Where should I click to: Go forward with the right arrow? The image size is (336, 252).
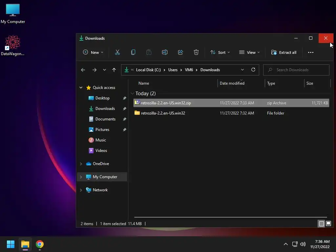tap(94, 70)
